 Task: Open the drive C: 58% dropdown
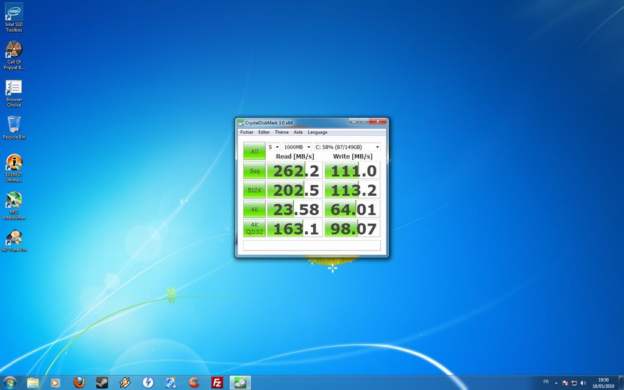click(x=347, y=147)
